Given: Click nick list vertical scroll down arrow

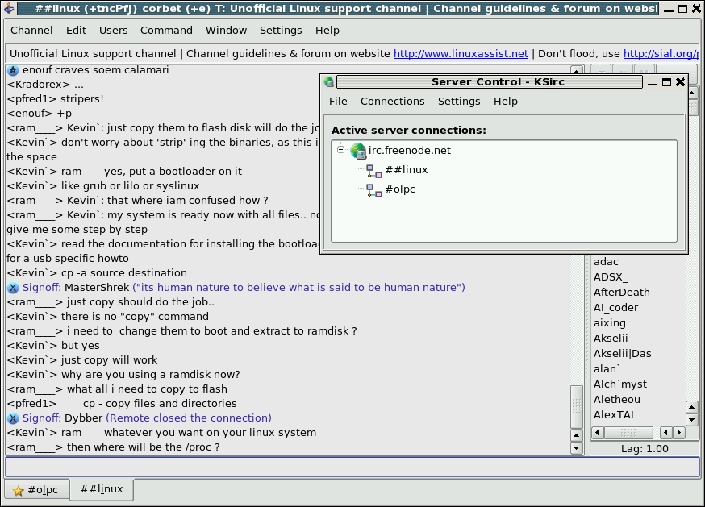Looking at the screenshot, I should (692, 420).
